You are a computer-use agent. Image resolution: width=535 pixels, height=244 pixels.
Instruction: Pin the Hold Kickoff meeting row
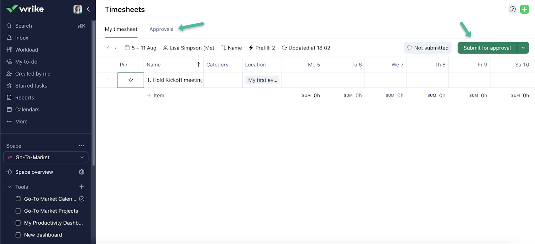coord(131,80)
